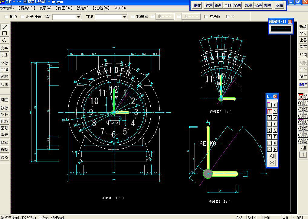Click the 鉛直 perpendicular button
This screenshot has width=308, height=219.
coord(218,5)
